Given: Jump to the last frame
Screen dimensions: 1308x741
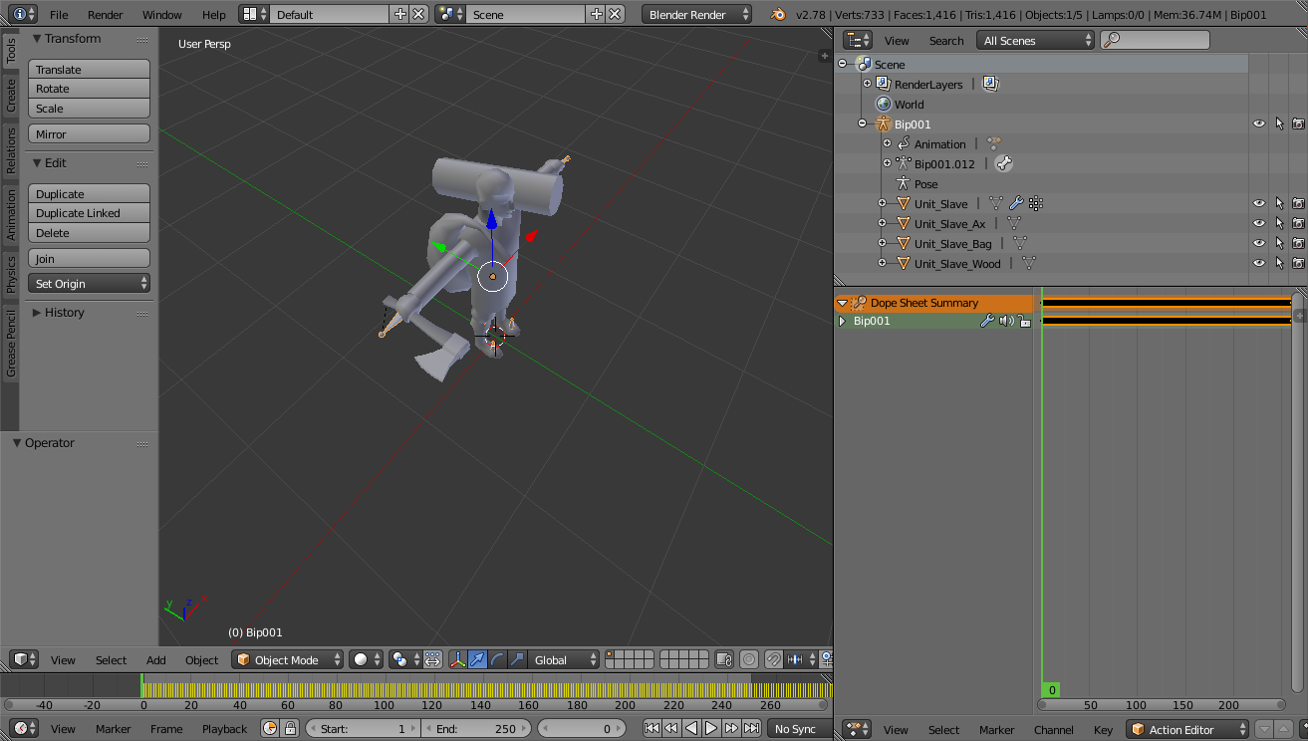Looking at the screenshot, I should pyautogui.click(x=751, y=728).
